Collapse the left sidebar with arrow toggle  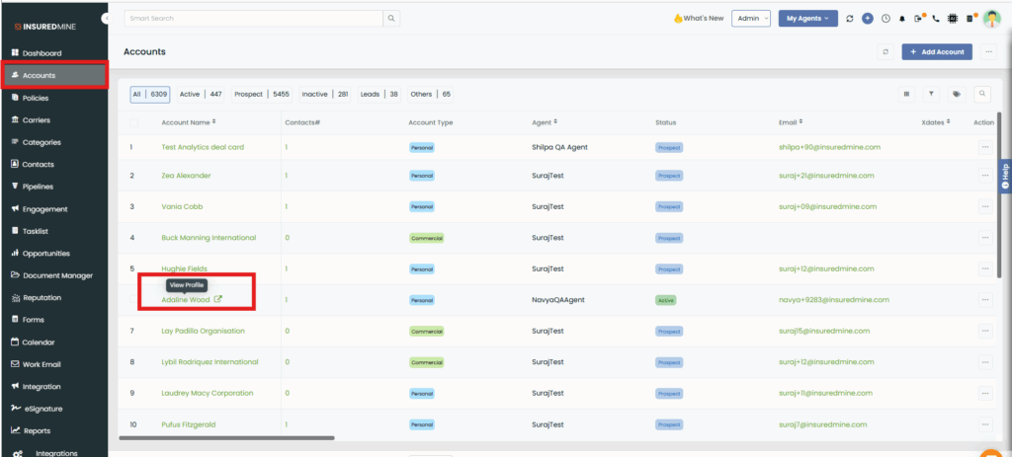pyautogui.click(x=106, y=19)
